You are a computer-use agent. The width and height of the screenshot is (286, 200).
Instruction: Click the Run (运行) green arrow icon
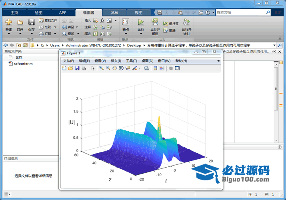coord(141,22)
